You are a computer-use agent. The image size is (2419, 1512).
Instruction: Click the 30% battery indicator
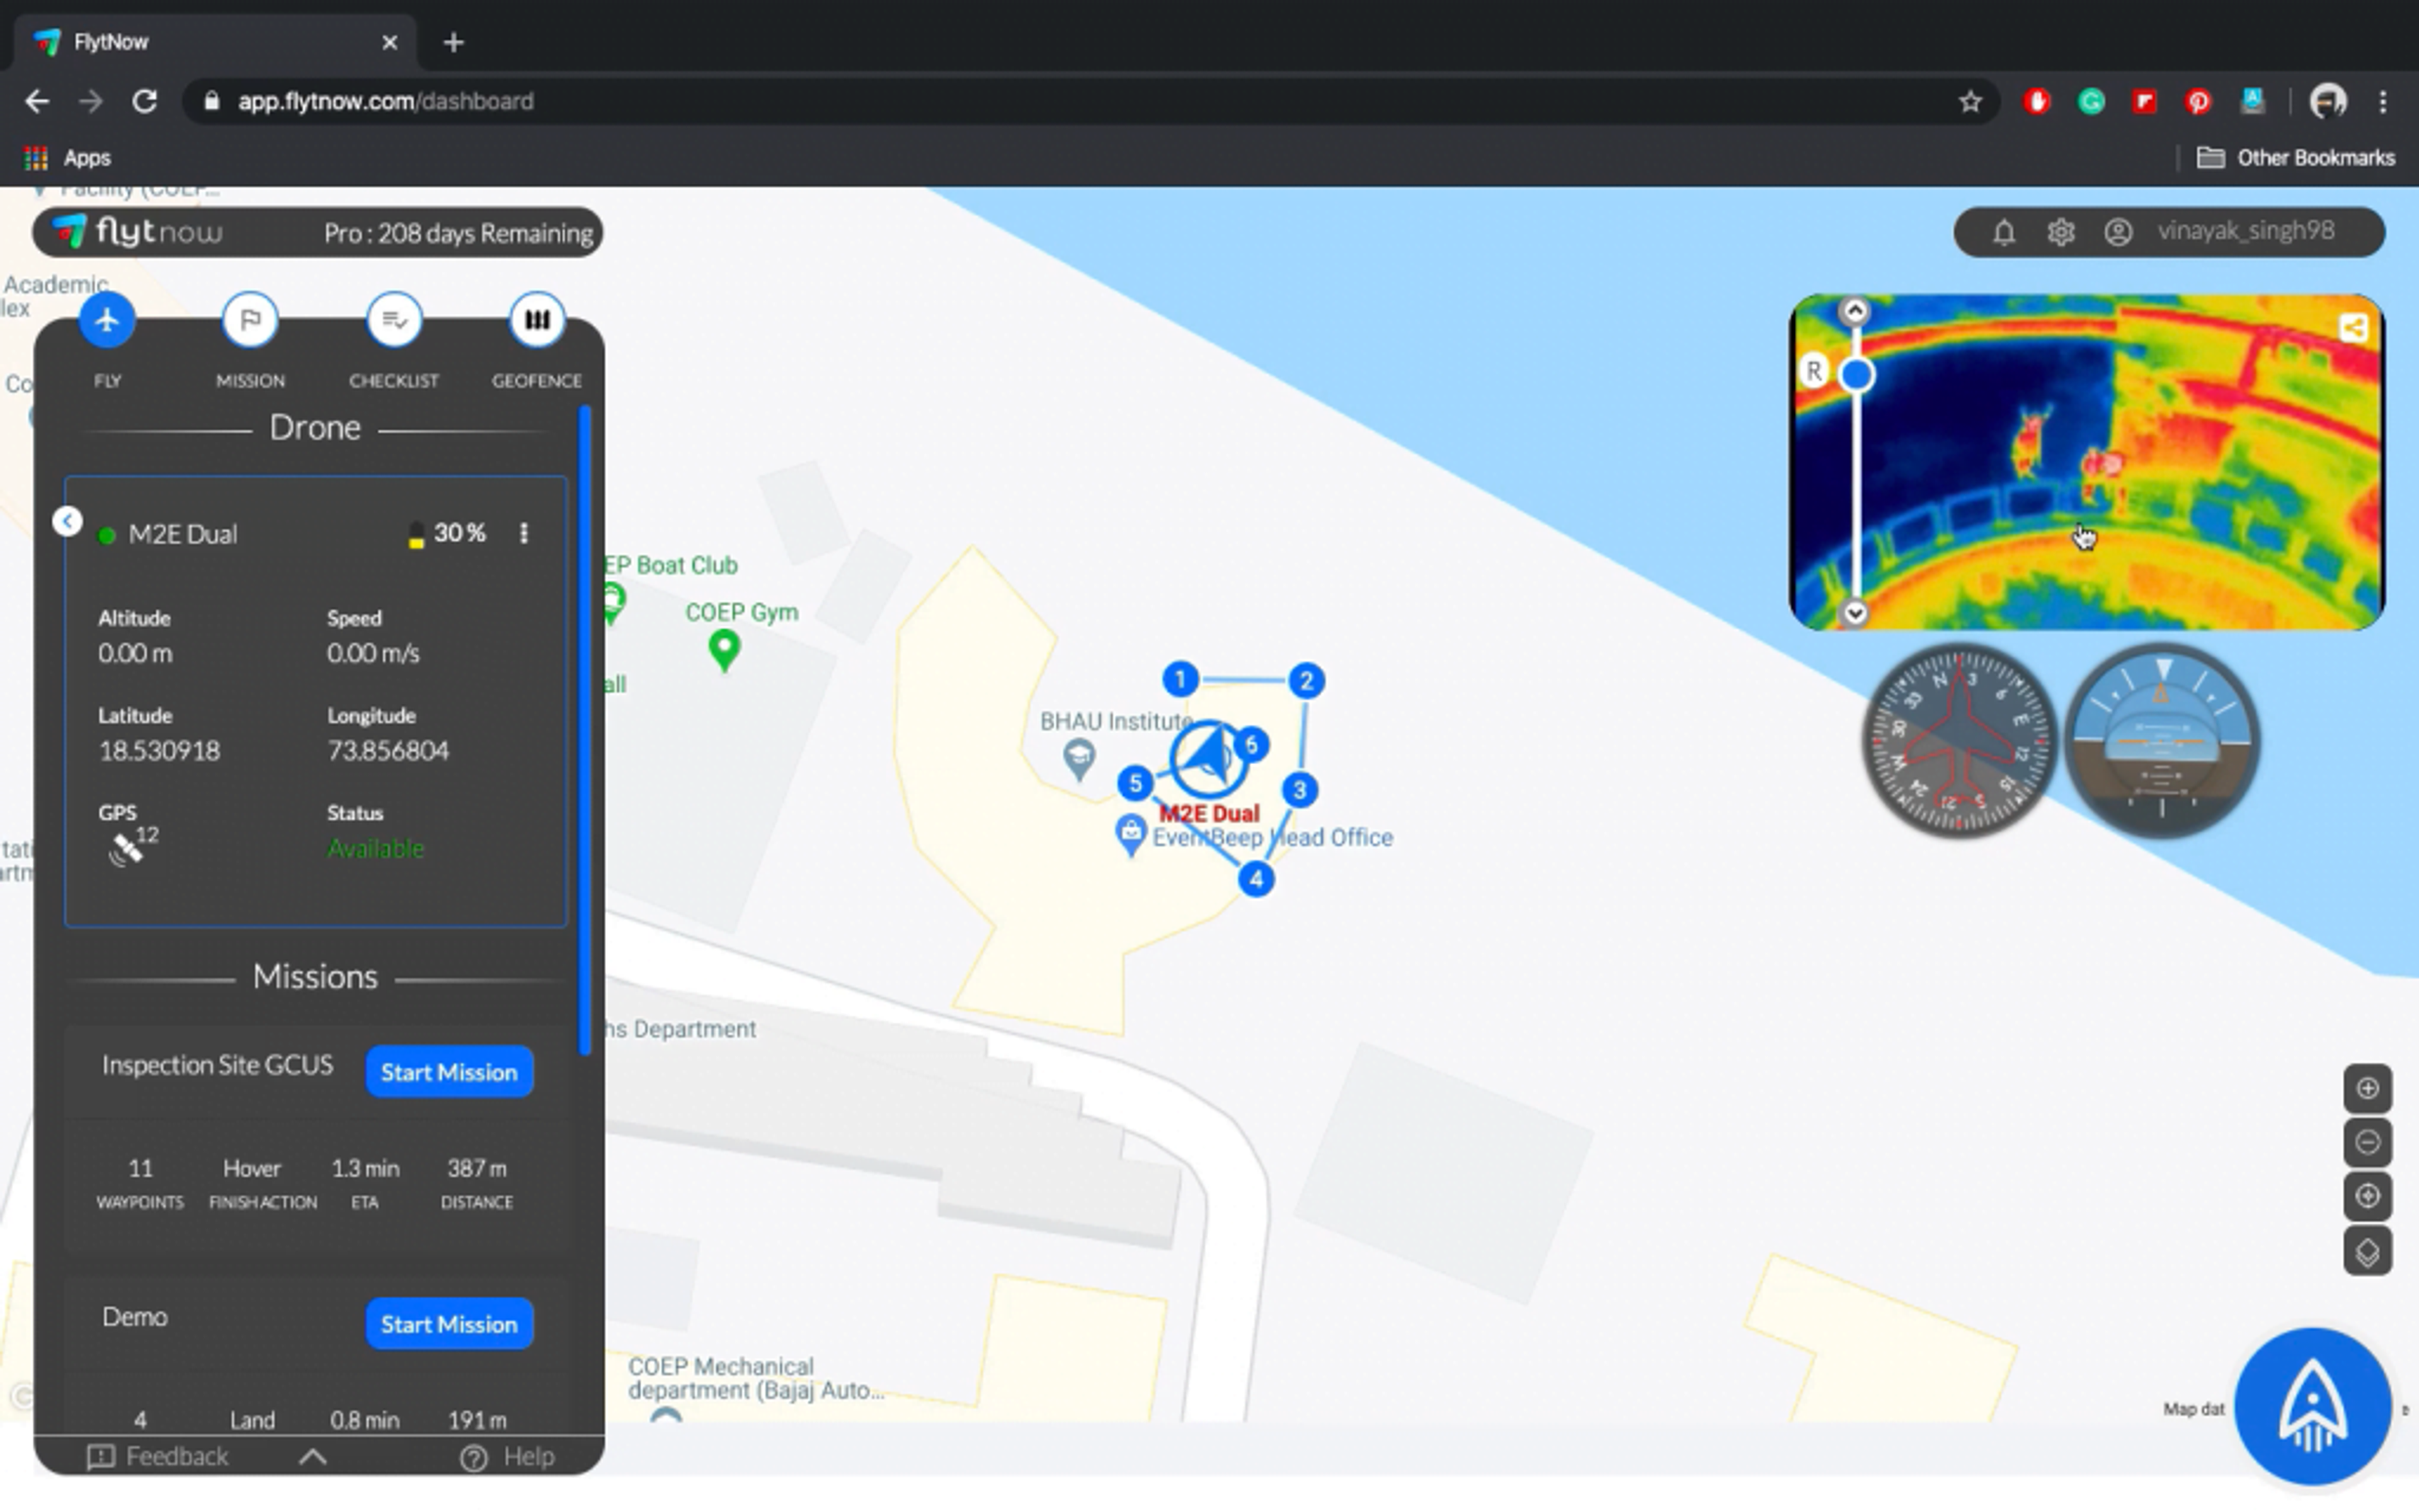[447, 533]
